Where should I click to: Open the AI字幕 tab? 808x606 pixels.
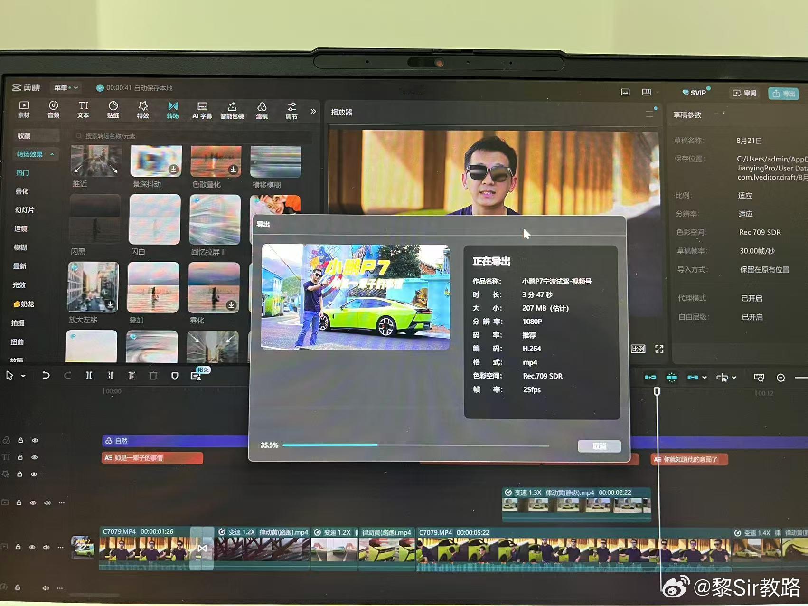click(202, 110)
